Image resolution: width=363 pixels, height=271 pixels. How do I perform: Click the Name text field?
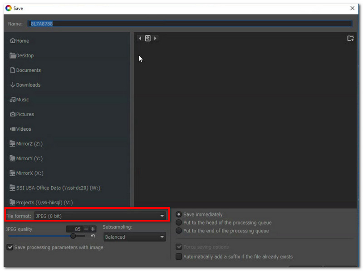coord(191,24)
